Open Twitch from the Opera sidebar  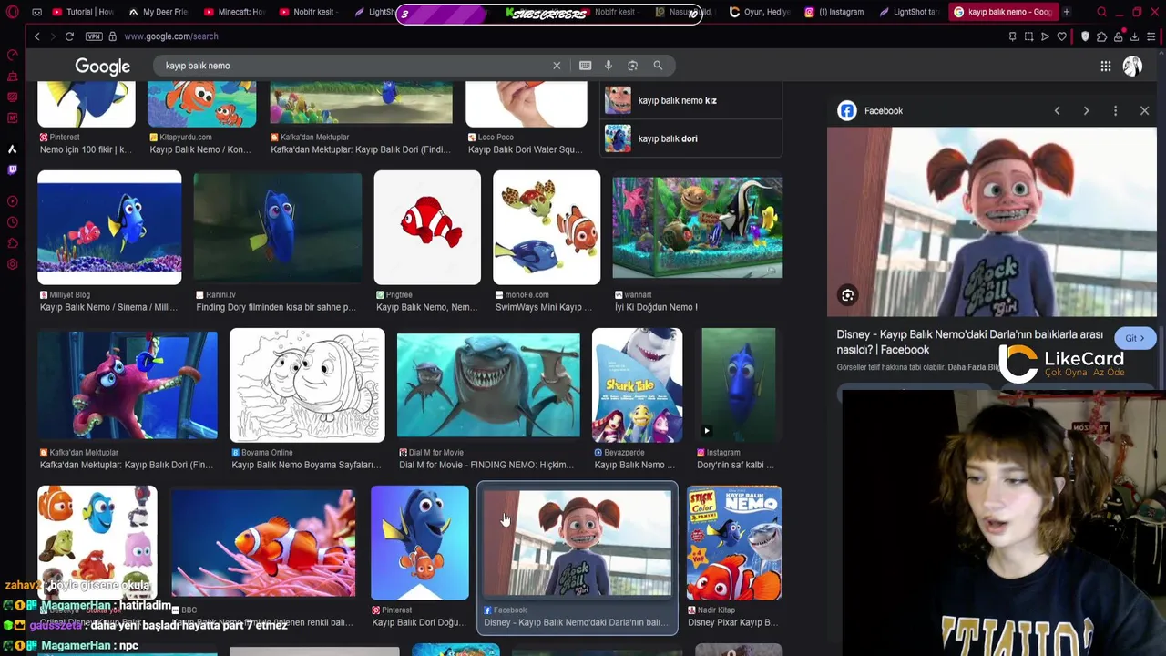tap(12, 169)
